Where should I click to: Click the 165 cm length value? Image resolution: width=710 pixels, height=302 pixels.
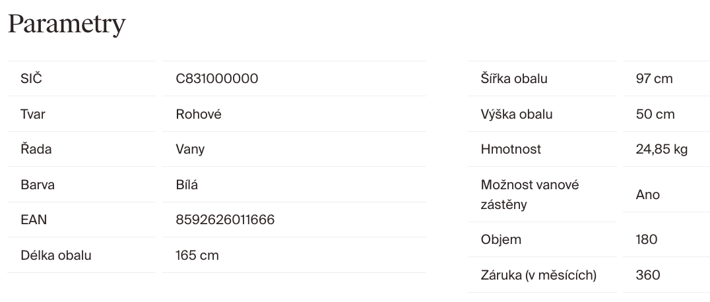click(197, 255)
